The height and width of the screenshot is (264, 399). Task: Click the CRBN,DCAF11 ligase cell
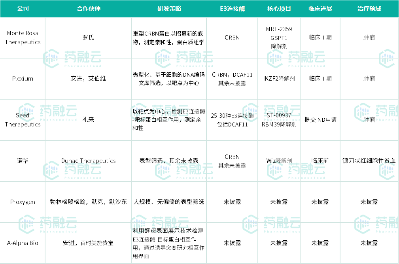pyautogui.click(x=232, y=79)
